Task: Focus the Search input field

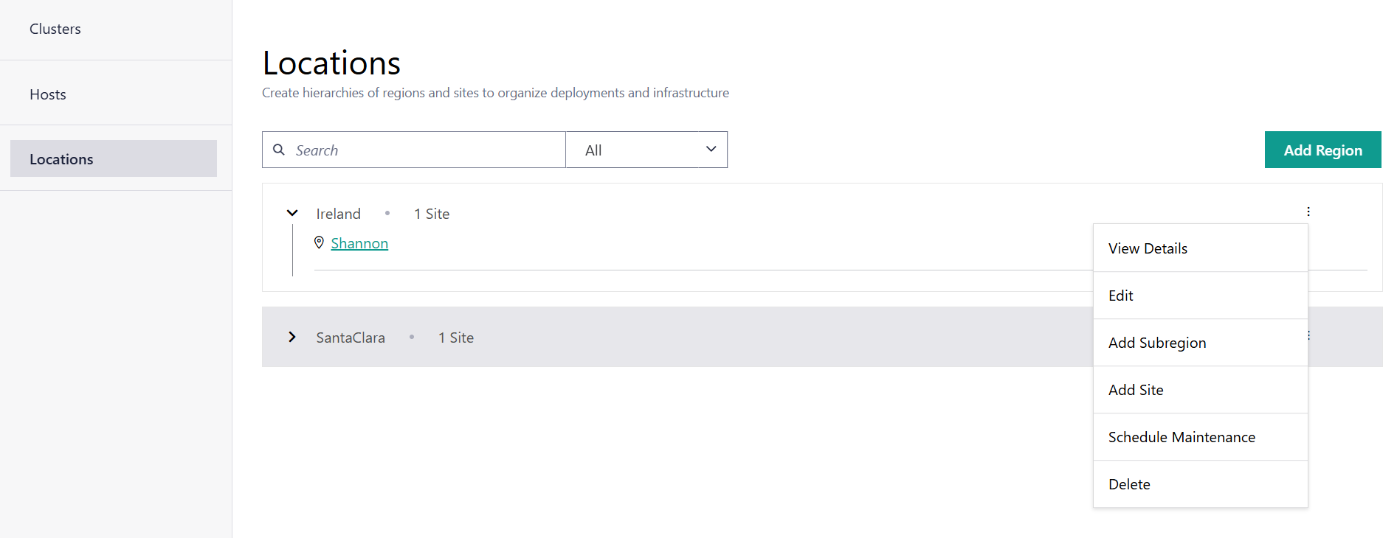Action: click(x=424, y=150)
